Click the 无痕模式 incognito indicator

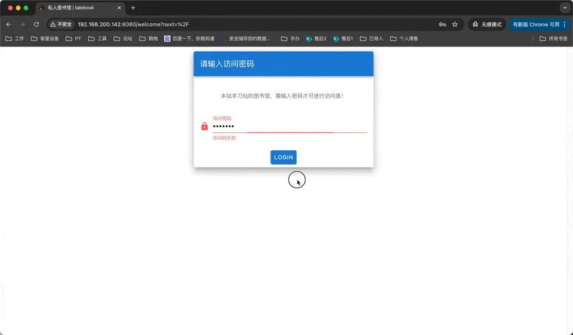487,24
